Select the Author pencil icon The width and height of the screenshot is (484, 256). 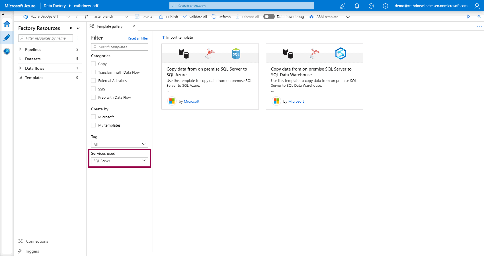(7, 38)
